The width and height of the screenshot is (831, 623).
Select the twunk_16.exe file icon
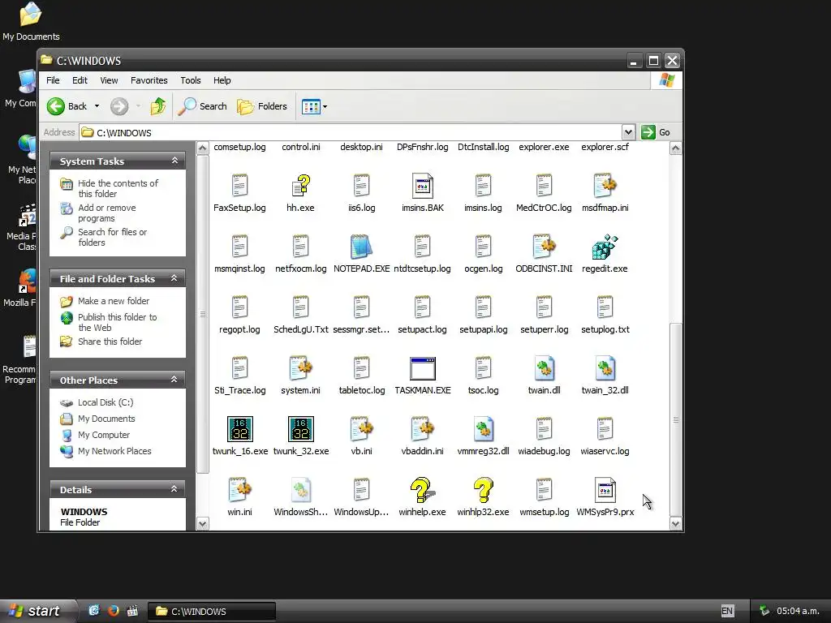(x=239, y=429)
